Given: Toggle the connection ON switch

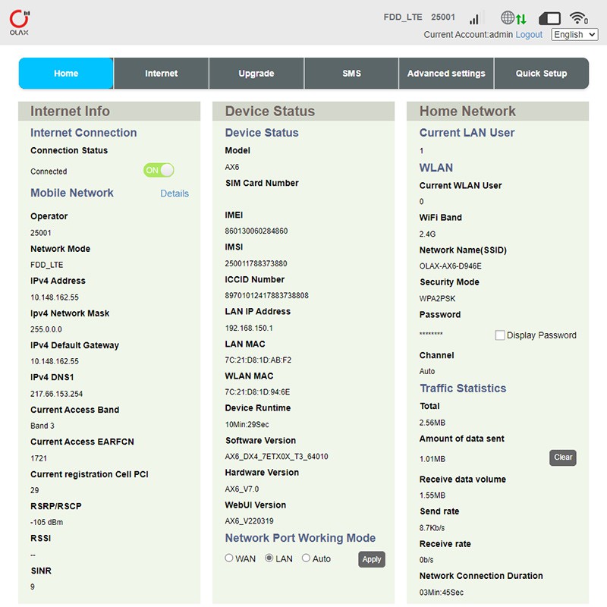Looking at the screenshot, I should [159, 171].
